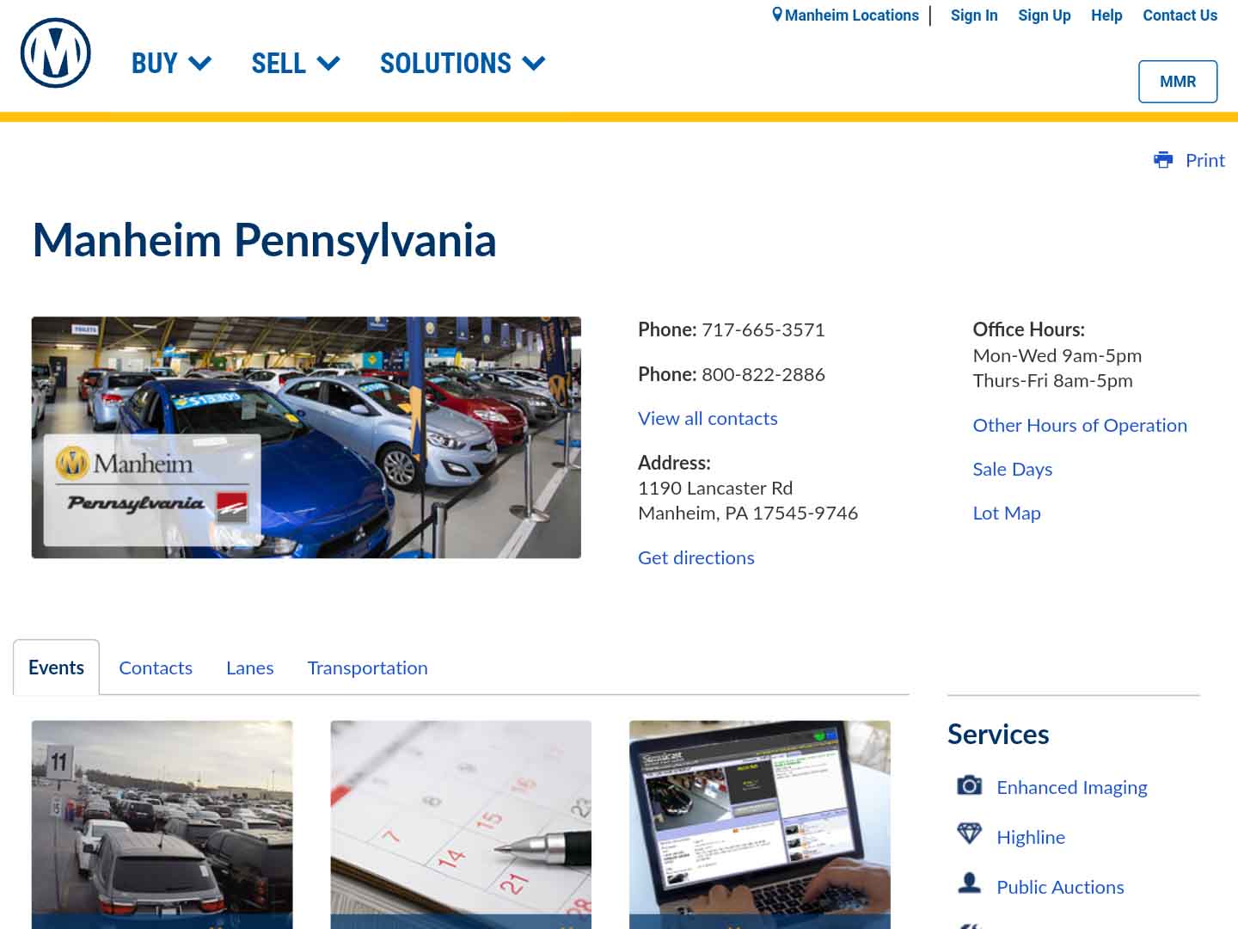Click the Manheim logo icon

pos(56,53)
